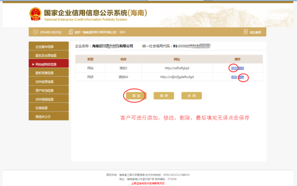Click 修改 in the http://sdfsdfghjd row
The width and height of the screenshot is (297, 186).
(234, 68)
